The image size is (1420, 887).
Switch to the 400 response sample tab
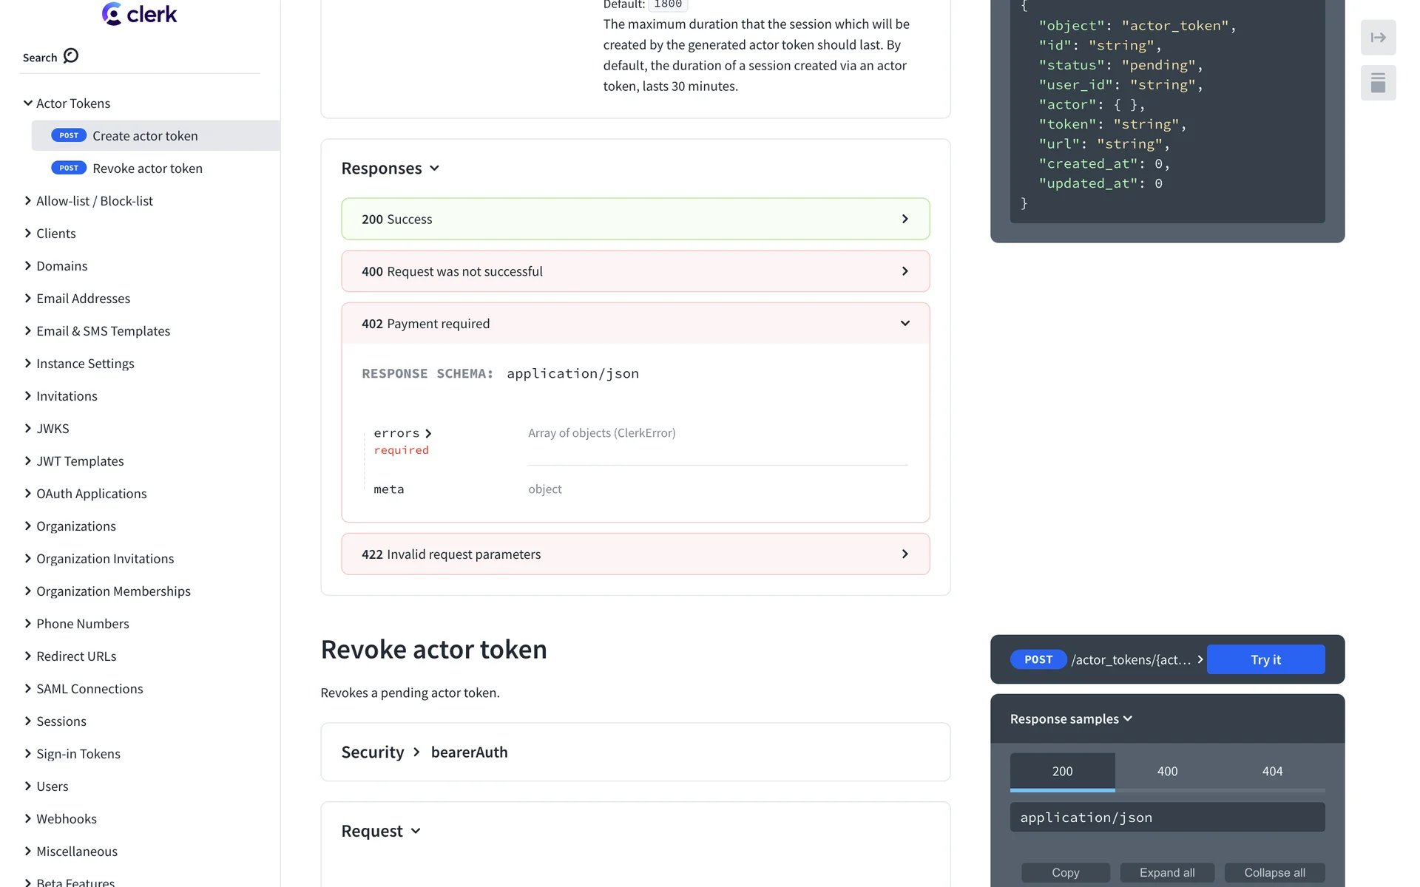click(1167, 772)
